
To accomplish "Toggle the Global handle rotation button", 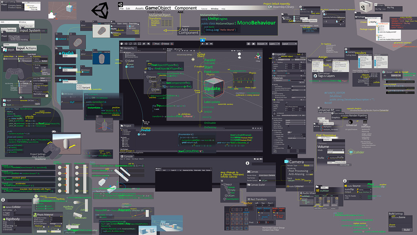I will click(x=165, y=44).
